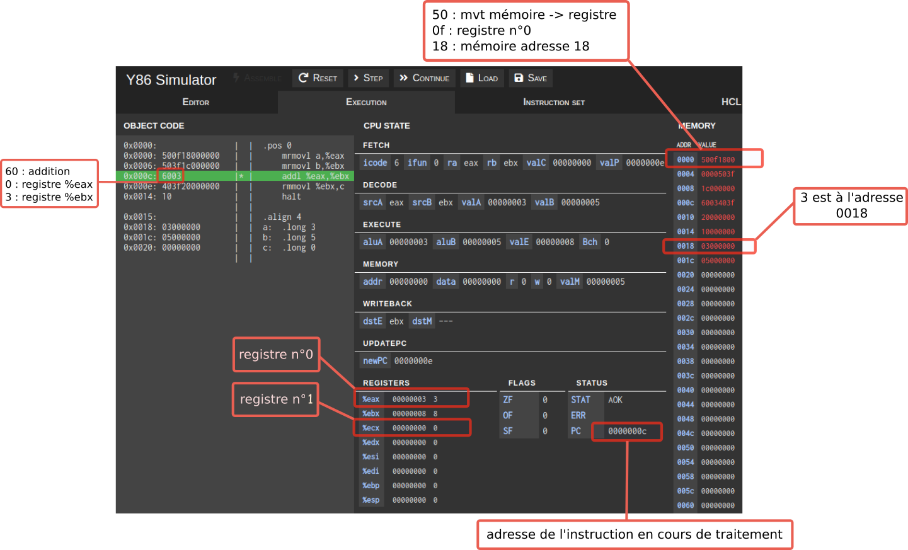Viewport: 908px width, 550px height.
Task: Click the Y86 Simulator title
Action: click(x=171, y=80)
